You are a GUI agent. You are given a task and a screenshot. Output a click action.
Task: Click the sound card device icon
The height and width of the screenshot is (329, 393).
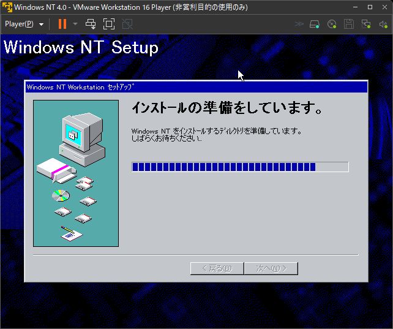pyautogui.click(x=383, y=24)
